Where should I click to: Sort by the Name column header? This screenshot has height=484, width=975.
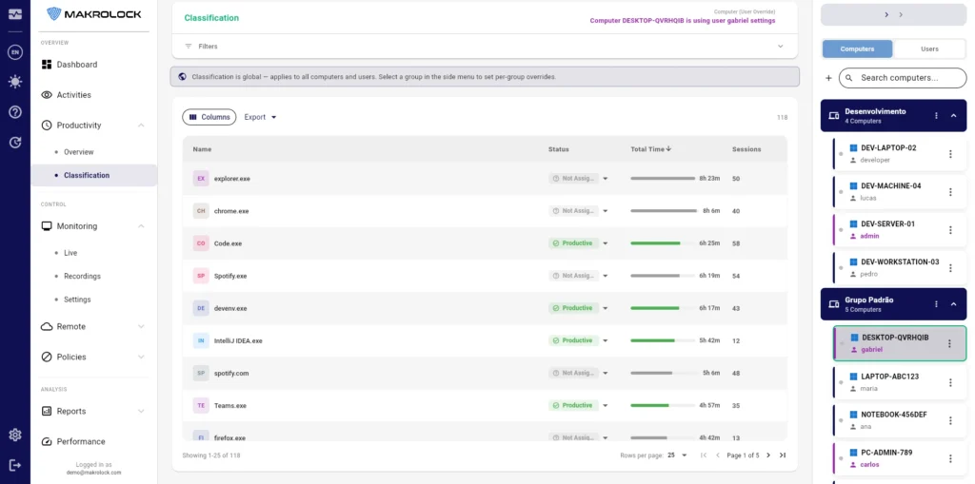pyautogui.click(x=202, y=149)
